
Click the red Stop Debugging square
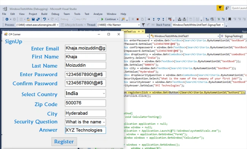coord(138,19)
